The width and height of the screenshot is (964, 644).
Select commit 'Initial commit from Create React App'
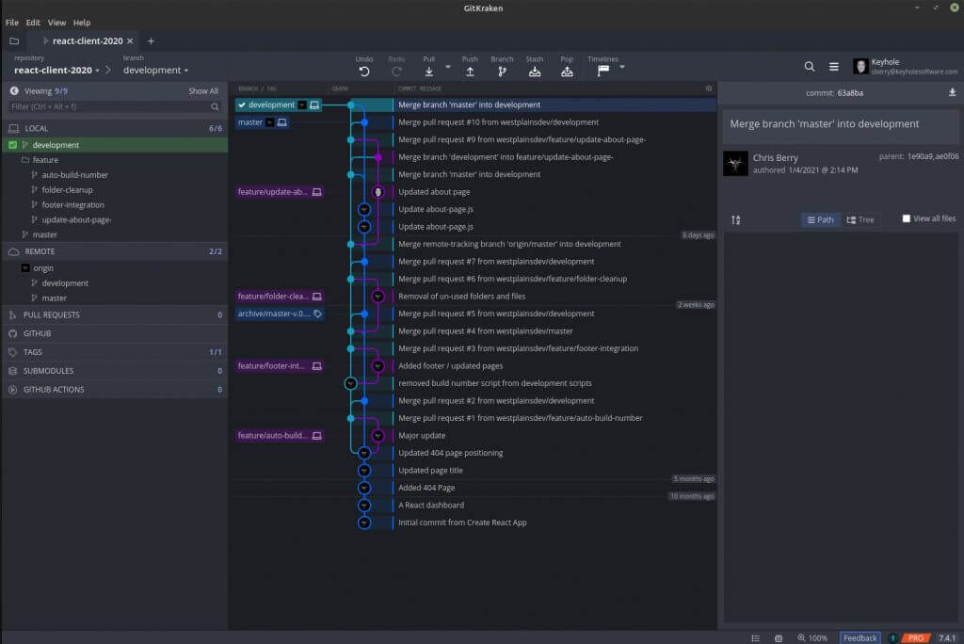(x=462, y=523)
